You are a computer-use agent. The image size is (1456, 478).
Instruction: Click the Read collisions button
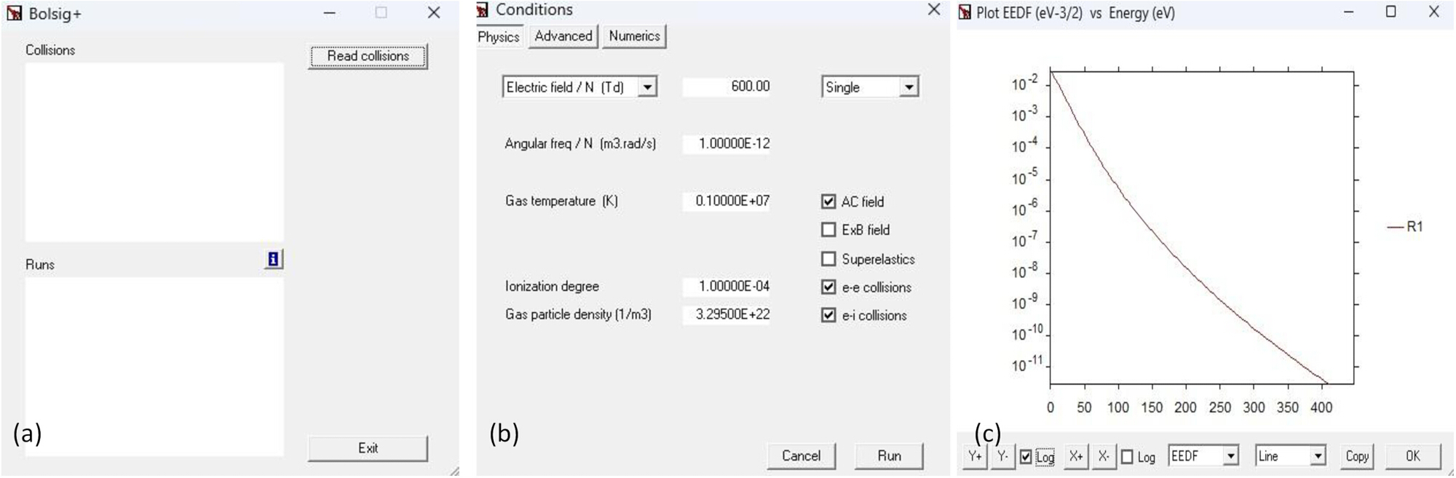(x=368, y=56)
